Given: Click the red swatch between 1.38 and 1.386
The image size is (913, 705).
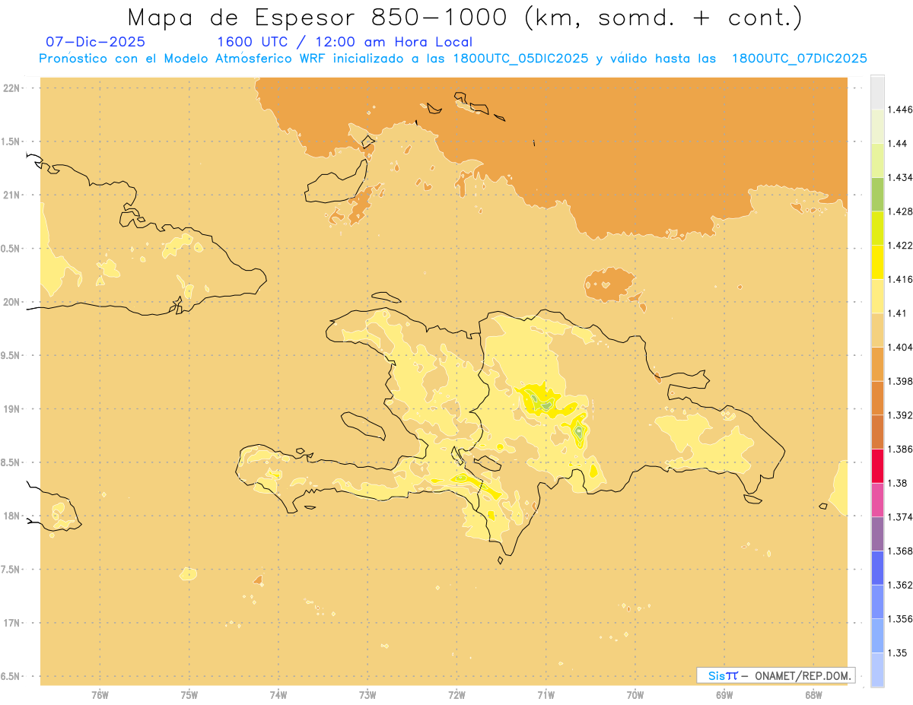Looking at the screenshot, I should pyautogui.click(x=877, y=465).
